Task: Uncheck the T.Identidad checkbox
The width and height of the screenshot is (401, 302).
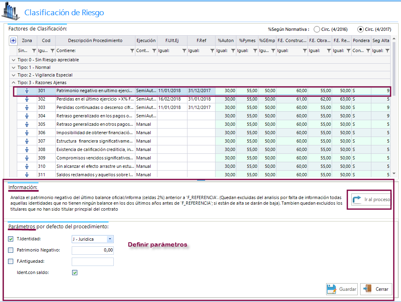Action: click(10, 239)
